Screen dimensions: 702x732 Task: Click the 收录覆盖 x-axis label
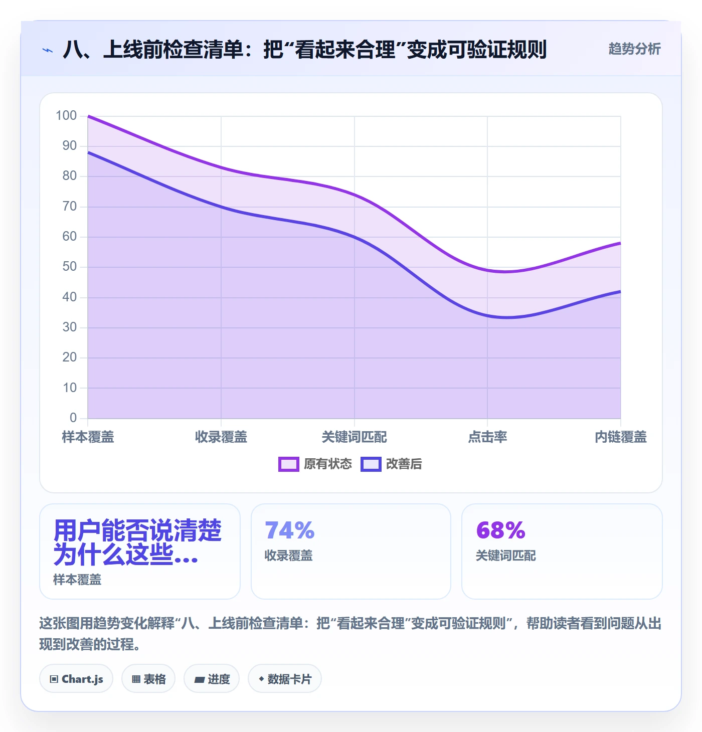pyautogui.click(x=221, y=437)
